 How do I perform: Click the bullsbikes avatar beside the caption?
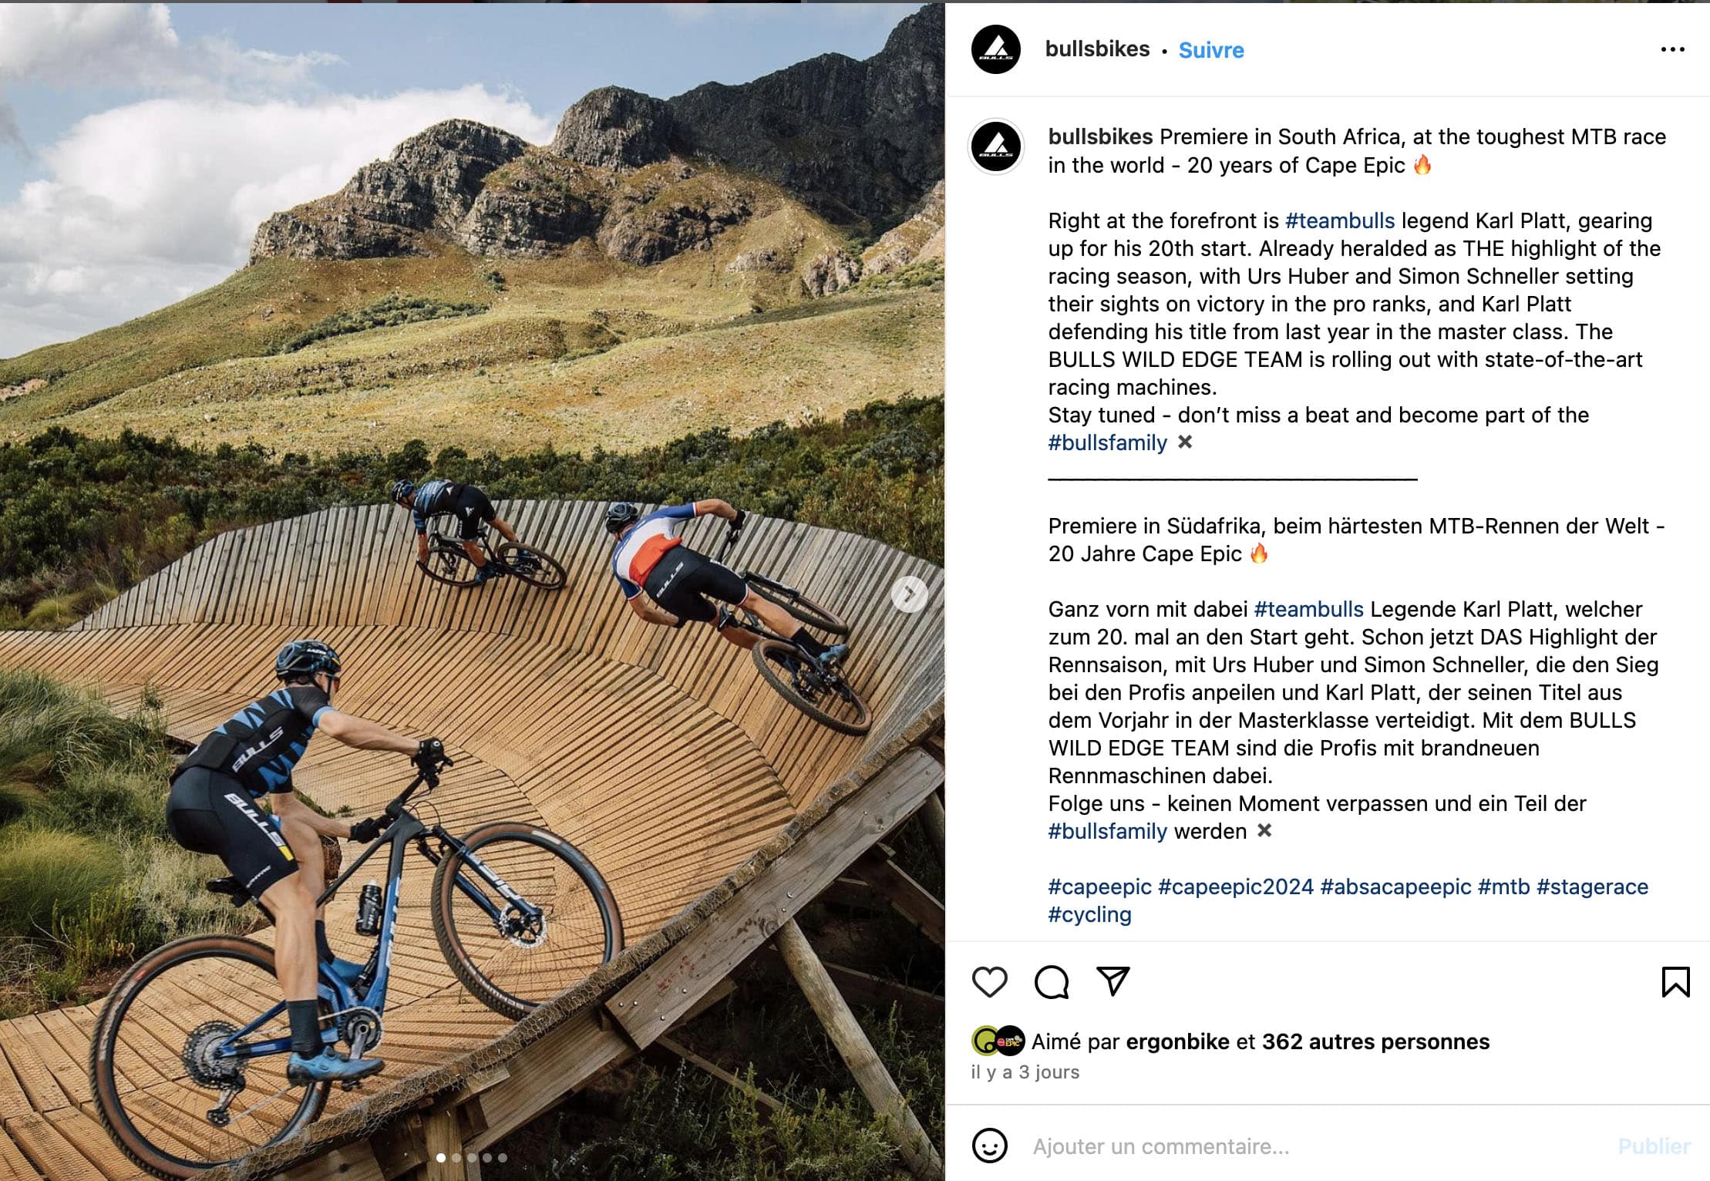click(996, 146)
